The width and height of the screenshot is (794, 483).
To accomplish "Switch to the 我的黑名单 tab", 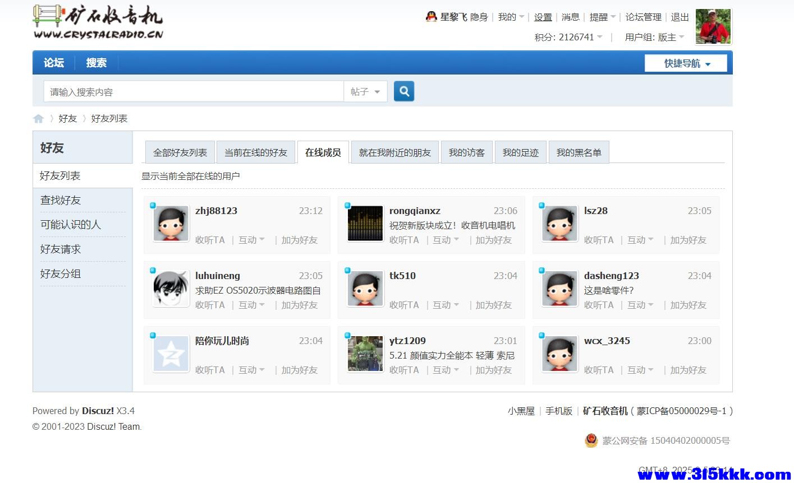I will click(x=579, y=152).
